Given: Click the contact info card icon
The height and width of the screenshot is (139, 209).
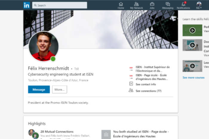Looking at the screenshot, I should coord(131,84).
